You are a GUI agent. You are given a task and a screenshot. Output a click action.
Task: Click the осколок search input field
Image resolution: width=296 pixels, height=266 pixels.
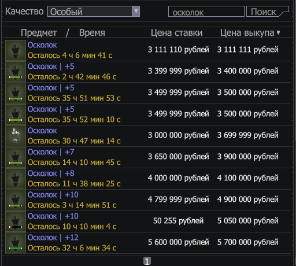click(x=206, y=12)
